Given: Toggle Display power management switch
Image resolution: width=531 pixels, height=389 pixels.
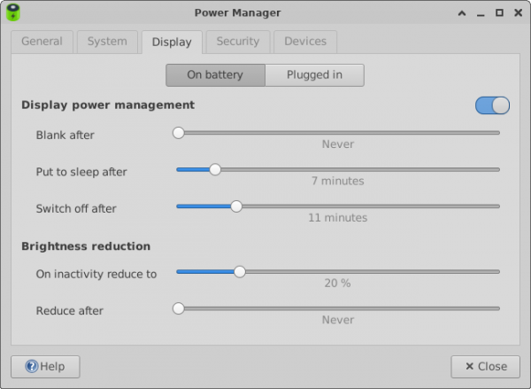Looking at the screenshot, I should (x=492, y=105).
